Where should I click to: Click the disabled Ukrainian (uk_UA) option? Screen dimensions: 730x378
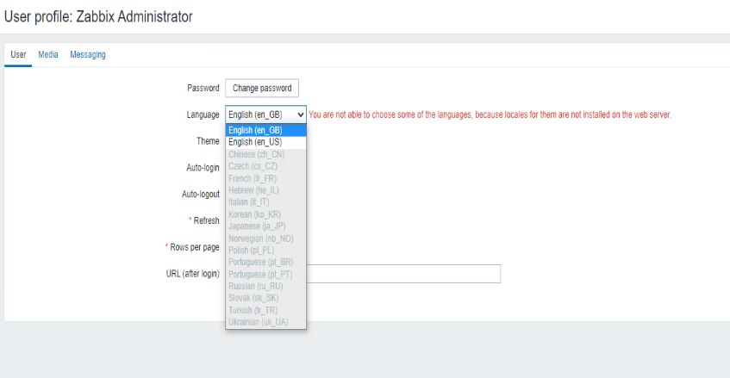tap(265, 322)
